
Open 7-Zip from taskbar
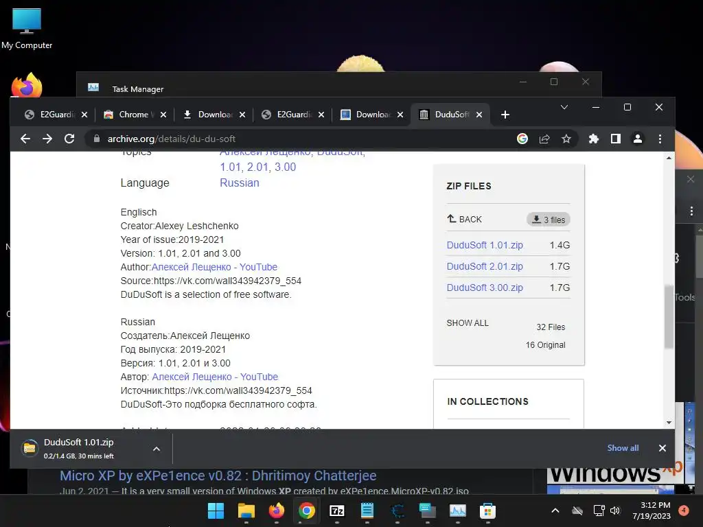336,511
